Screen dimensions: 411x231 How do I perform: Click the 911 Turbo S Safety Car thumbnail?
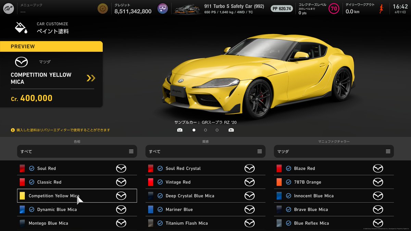[187, 9]
